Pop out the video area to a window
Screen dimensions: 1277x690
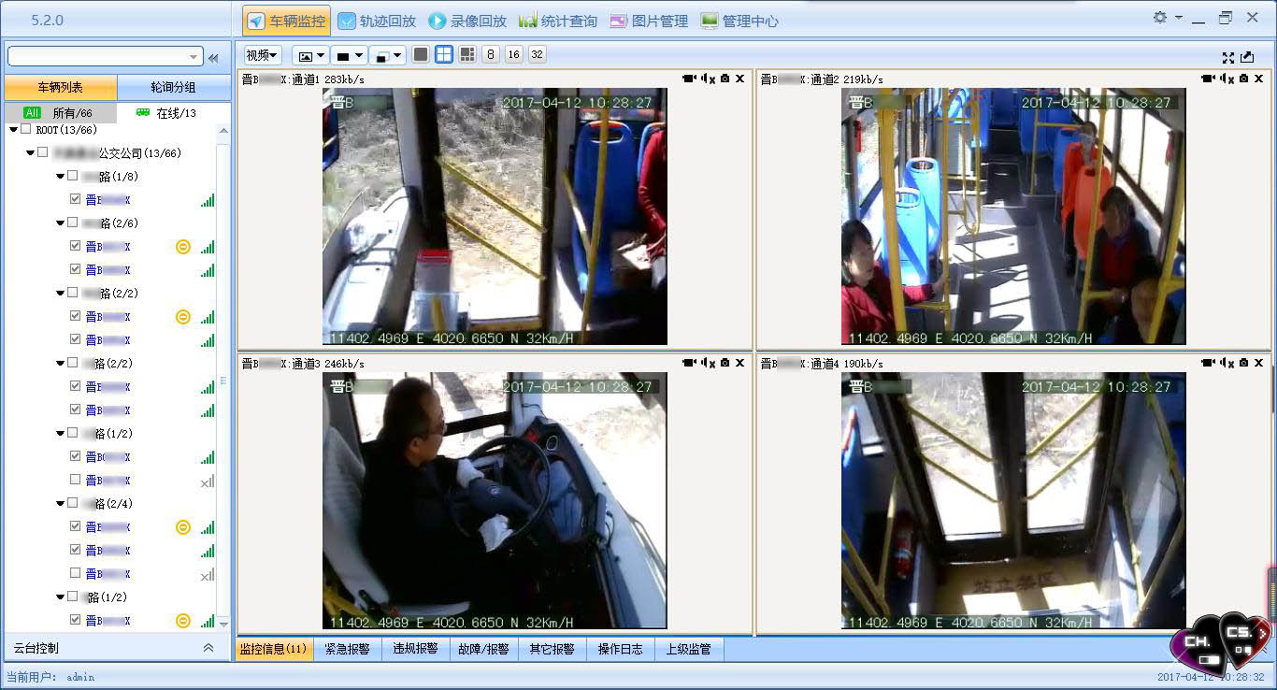click(x=1247, y=57)
